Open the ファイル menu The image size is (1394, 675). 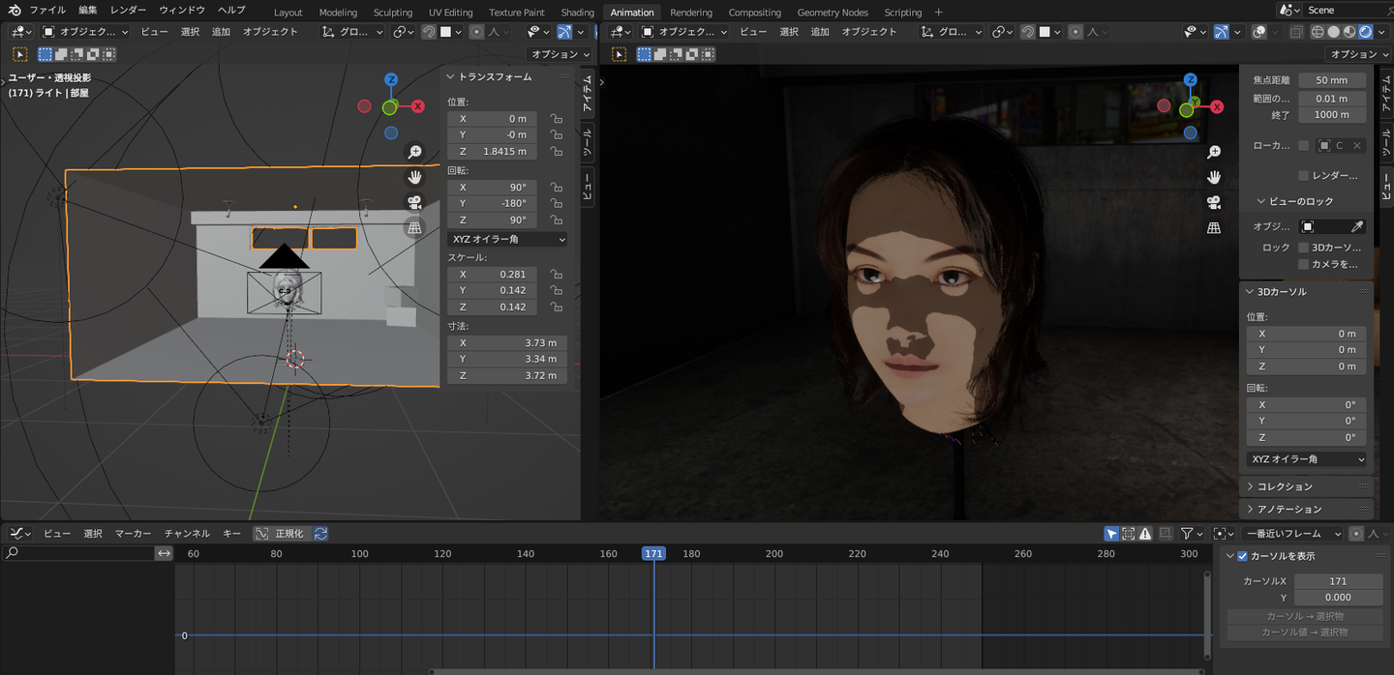(47, 10)
